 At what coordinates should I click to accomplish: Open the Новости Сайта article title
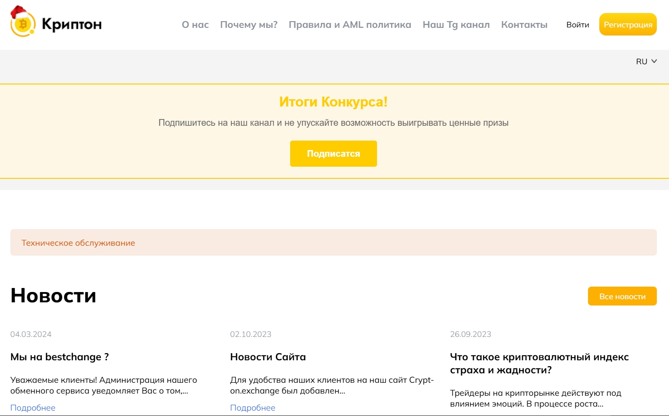click(x=268, y=357)
